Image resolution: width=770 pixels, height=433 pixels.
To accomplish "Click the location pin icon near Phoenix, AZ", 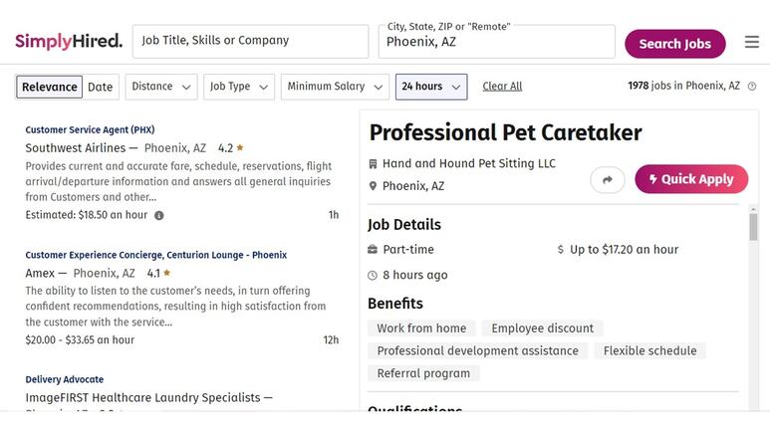I will tap(373, 186).
